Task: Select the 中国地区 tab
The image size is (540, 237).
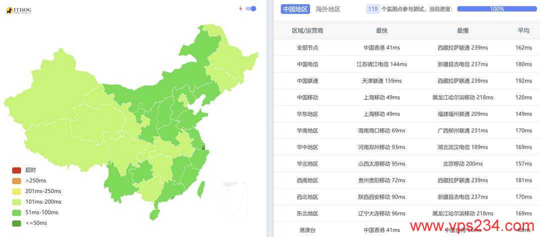Action: (x=295, y=9)
